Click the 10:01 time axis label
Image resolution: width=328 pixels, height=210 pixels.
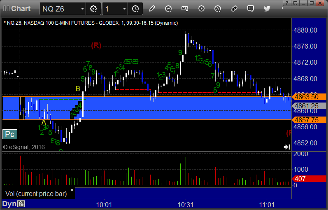tap(104, 205)
